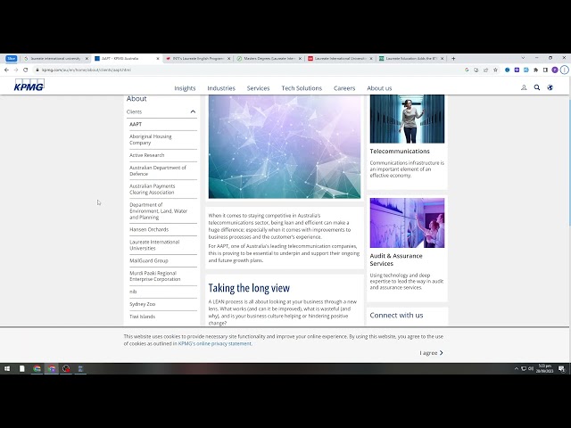Open Australian Department of Defence client page
Viewport: 571px width, 428px height.
(x=158, y=170)
